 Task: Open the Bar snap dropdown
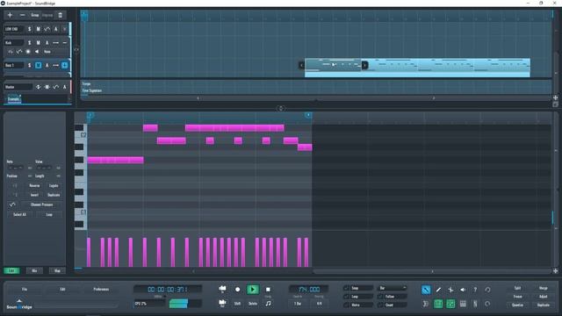pyautogui.click(x=393, y=288)
